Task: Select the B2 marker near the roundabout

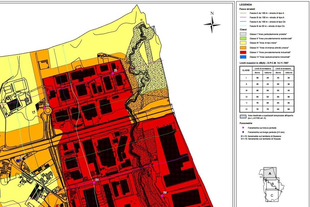Action: 45,108
